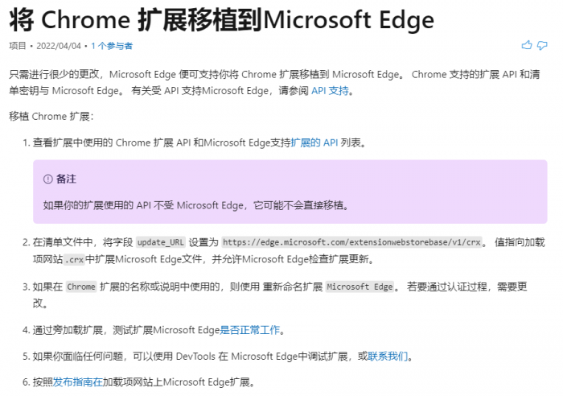The height and width of the screenshot is (396, 563).
Task: Click the Chrome code snippet in step 3
Action: click(80, 287)
